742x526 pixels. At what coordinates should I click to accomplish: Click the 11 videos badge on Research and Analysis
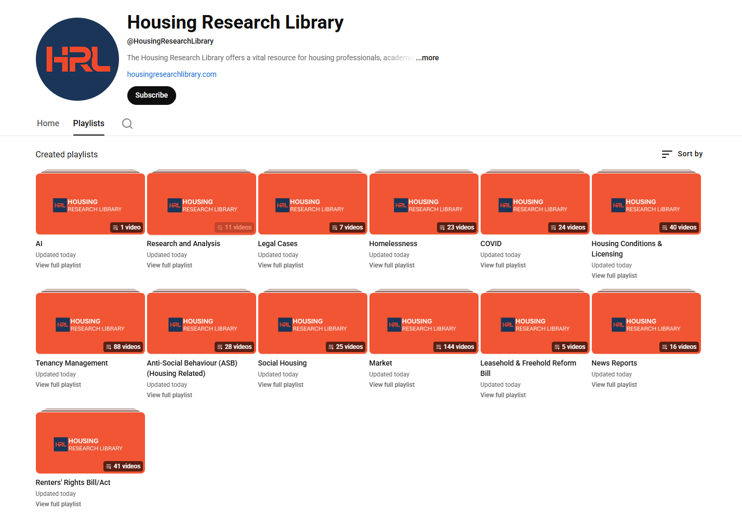[x=234, y=227]
